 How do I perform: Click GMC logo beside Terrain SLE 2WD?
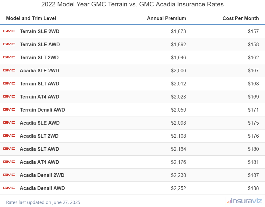tap(9, 31)
